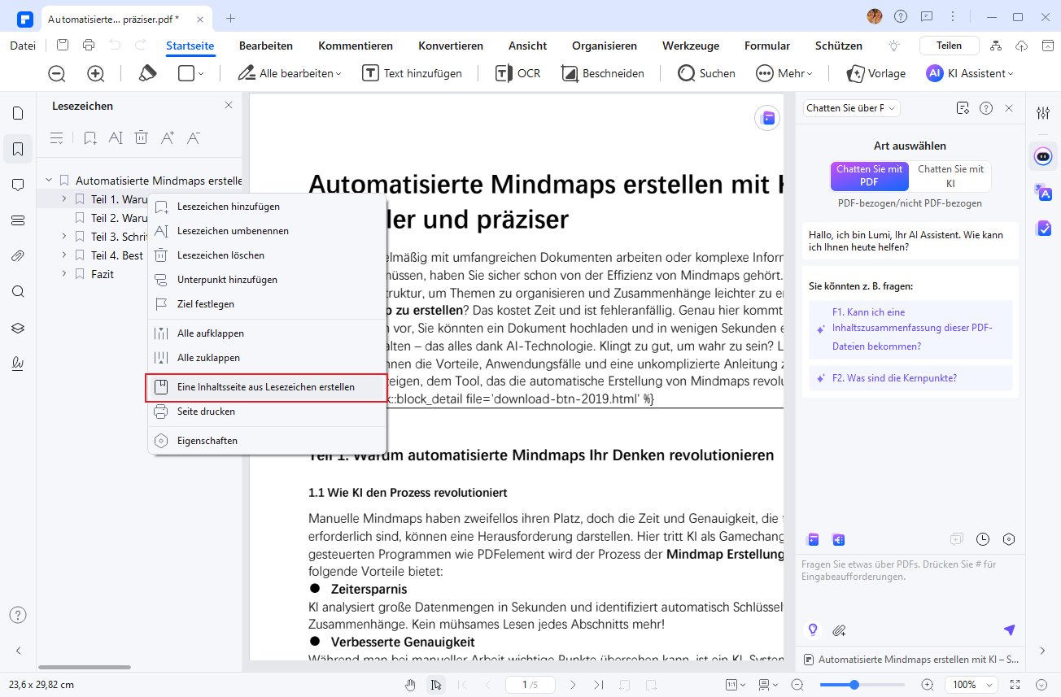Click the Teilen button
1061x697 pixels.
(x=949, y=46)
